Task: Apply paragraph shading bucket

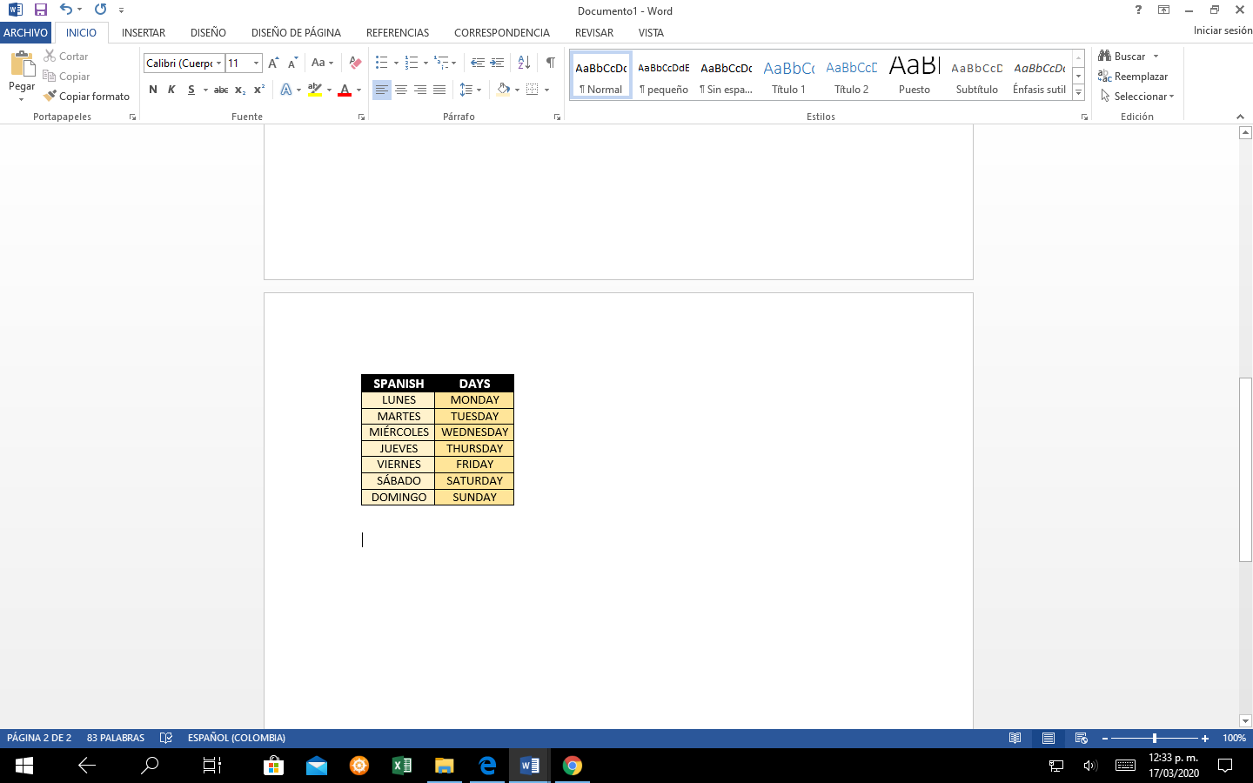Action: tap(503, 90)
